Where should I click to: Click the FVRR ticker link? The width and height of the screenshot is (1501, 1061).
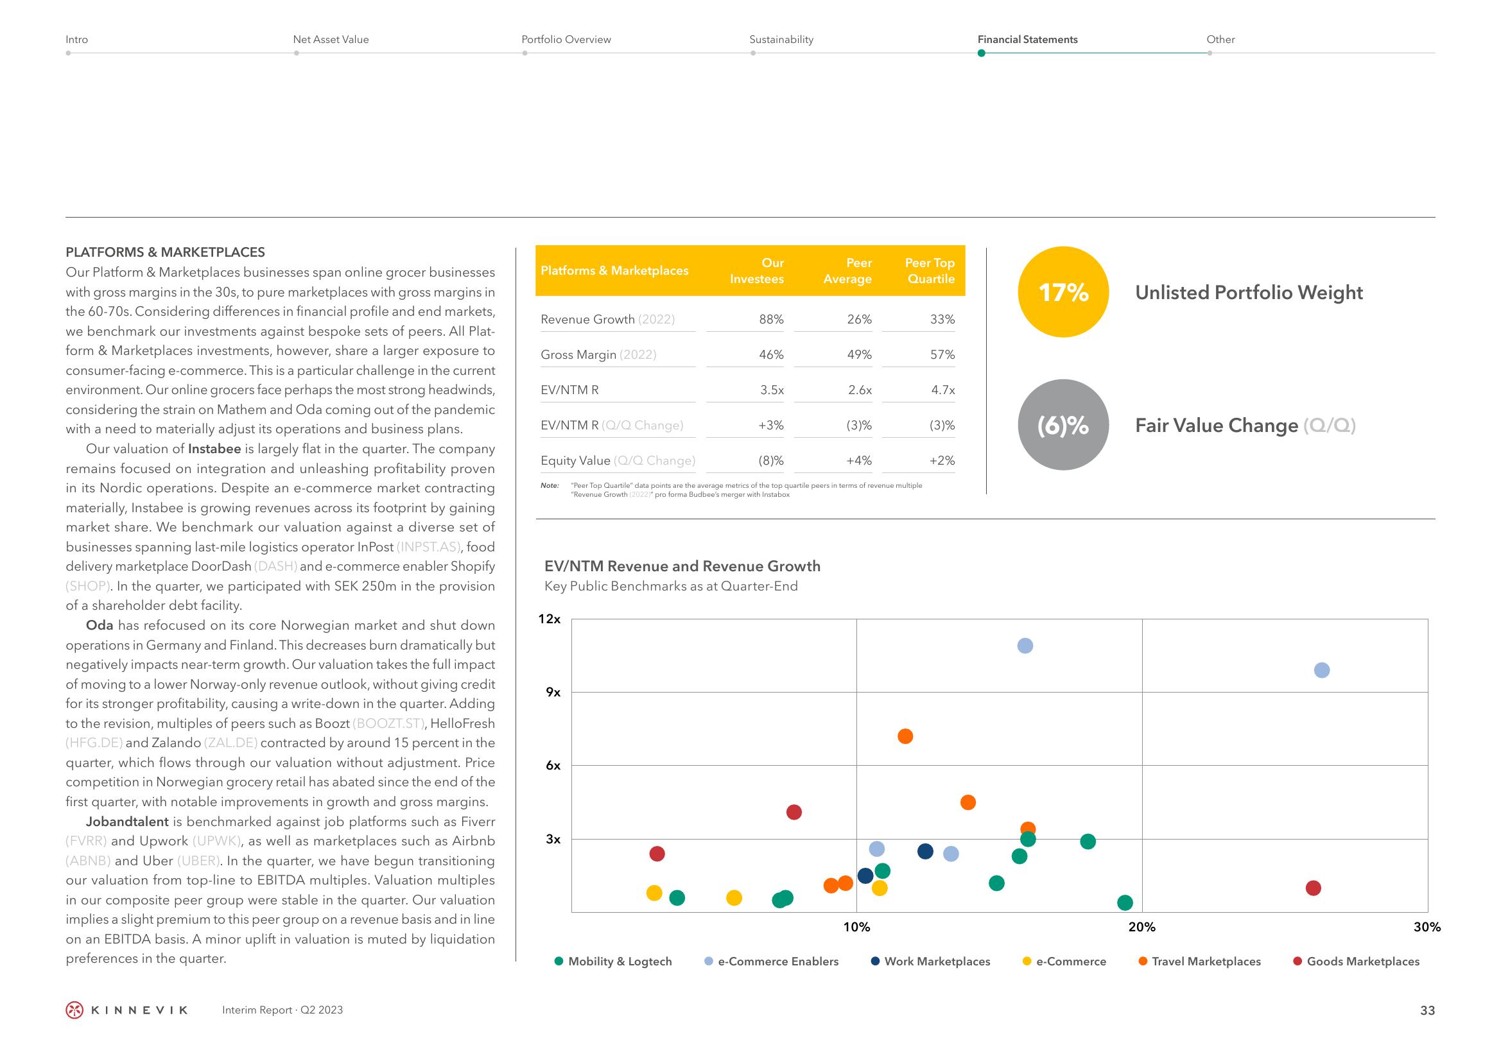(x=86, y=841)
